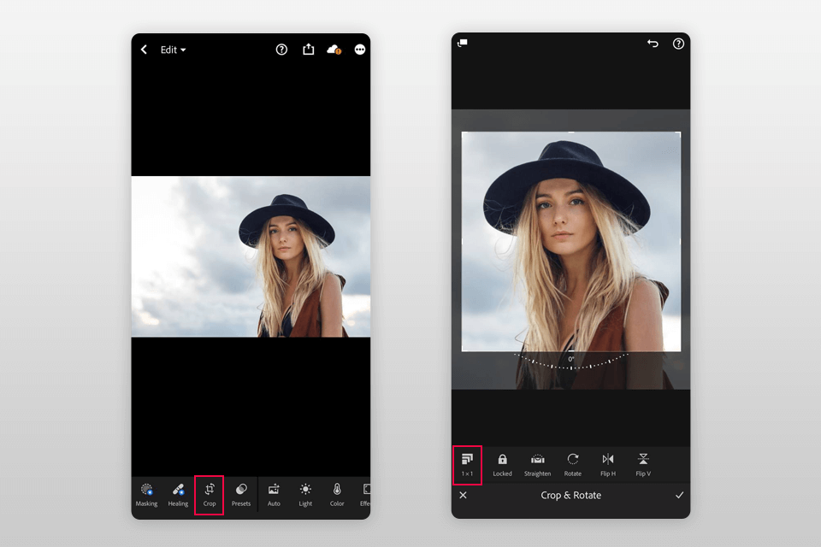Select the Healing brush tool
This screenshot has height=547, width=821.
(178, 495)
